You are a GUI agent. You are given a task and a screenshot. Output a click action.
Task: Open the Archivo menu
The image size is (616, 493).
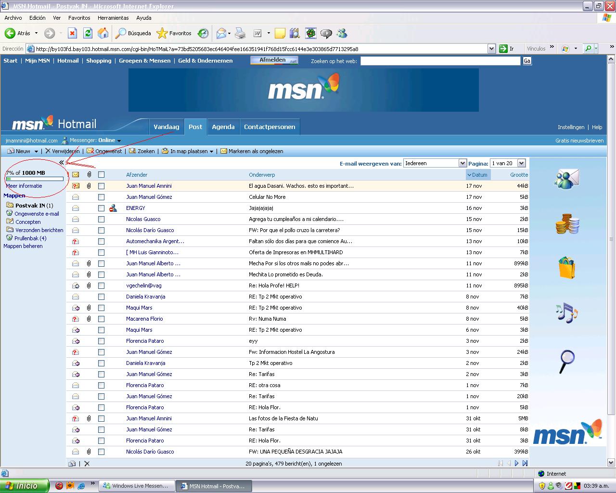pyautogui.click(x=13, y=18)
